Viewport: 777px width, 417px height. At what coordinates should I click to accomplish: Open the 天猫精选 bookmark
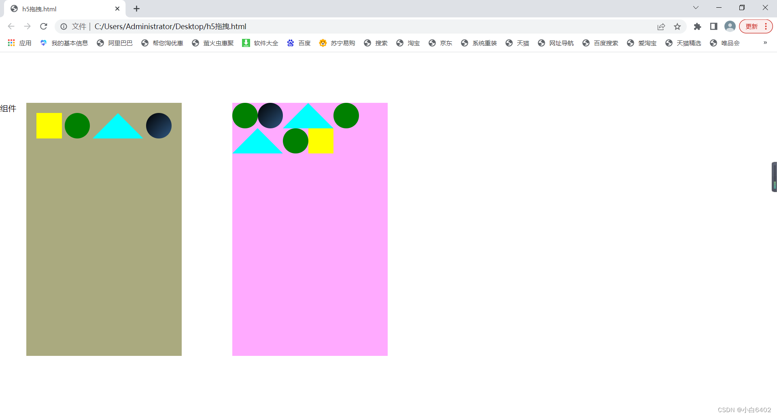(x=683, y=43)
